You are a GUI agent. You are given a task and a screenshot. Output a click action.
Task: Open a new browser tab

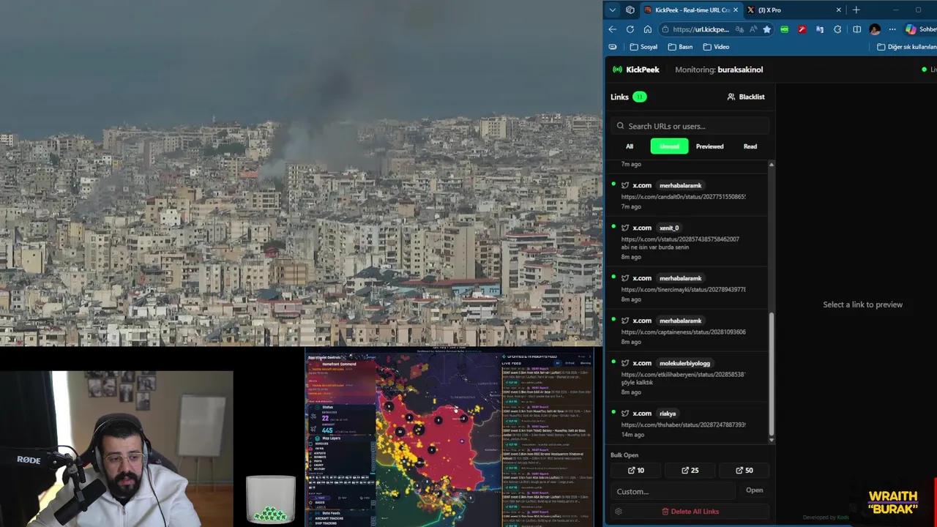(856, 10)
